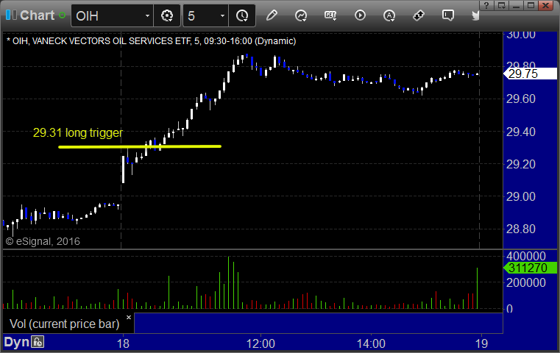Maximize the chart window
The height and width of the screenshot is (353, 560).
pyautogui.click(x=531, y=5)
